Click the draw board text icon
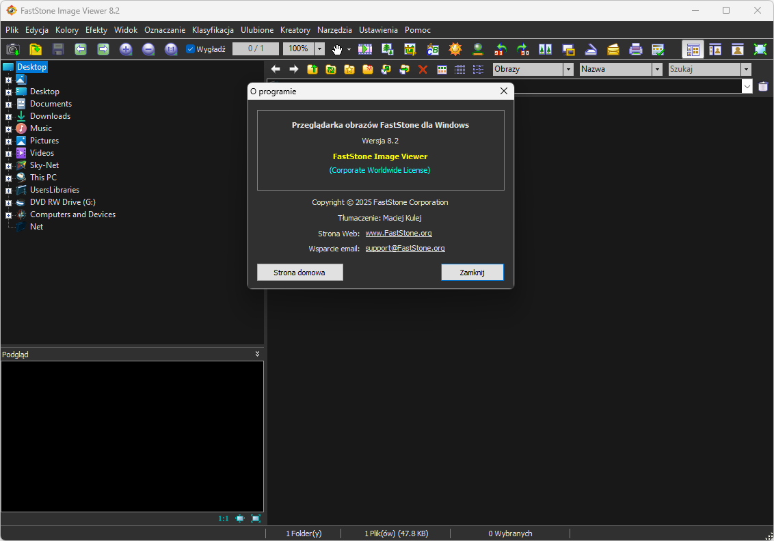Image resolution: width=774 pixels, height=541 pixels. pyautogui.click(x=432, y=48)
